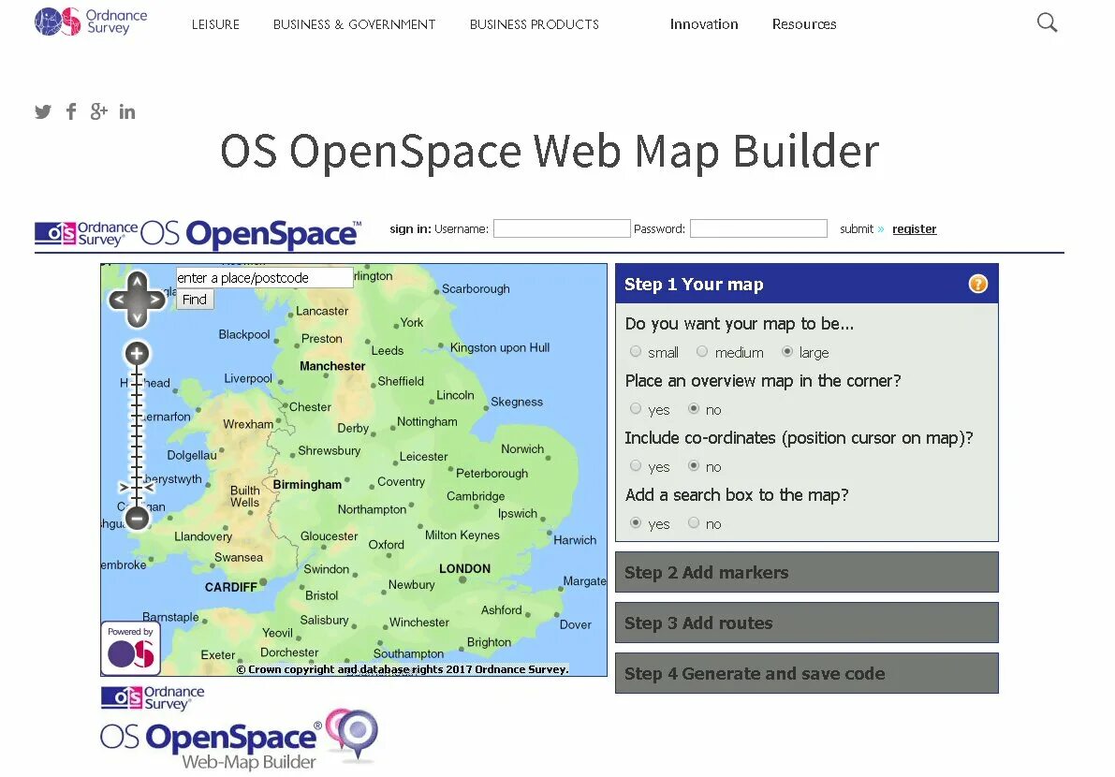Expand Step 3 Add routes

806,623
